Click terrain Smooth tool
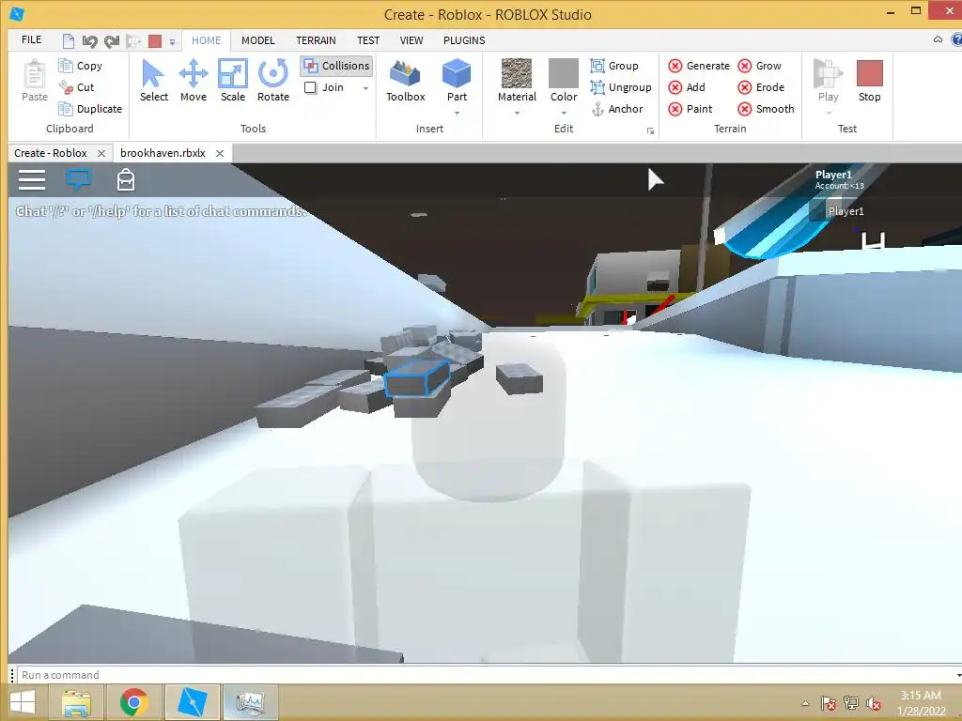The image size is (962, 721). pos(766,109)
